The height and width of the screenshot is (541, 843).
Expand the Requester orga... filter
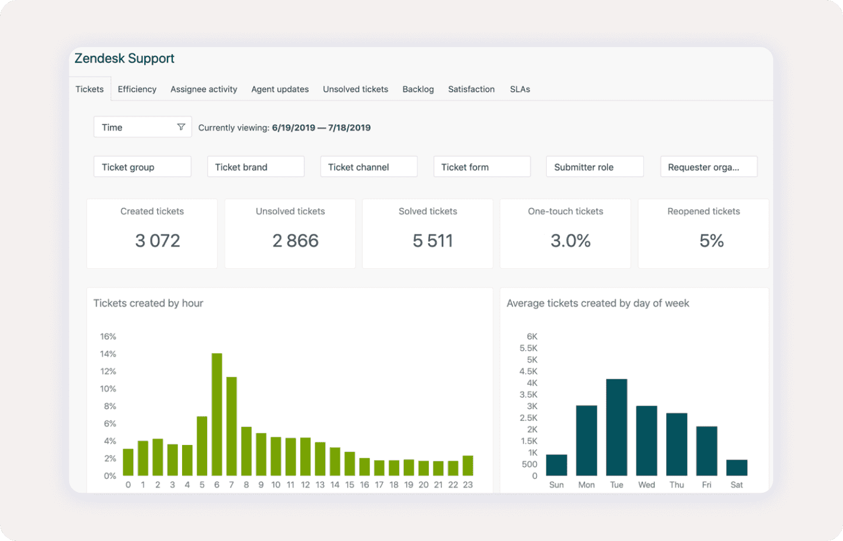tap(709, 166)
